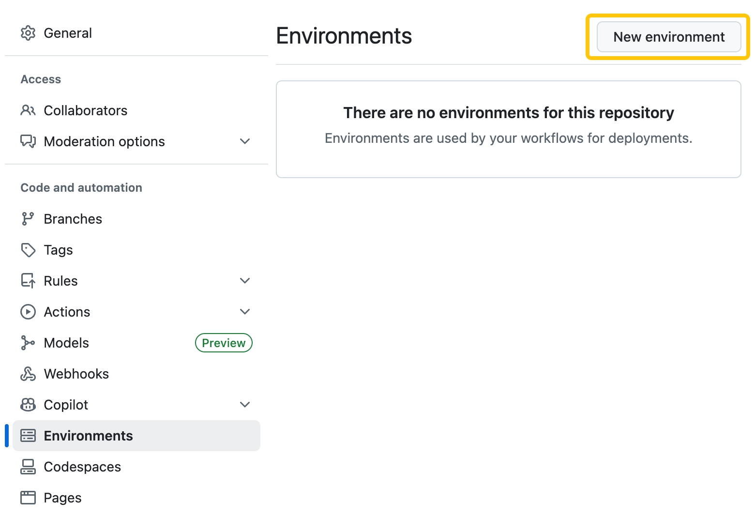
Task: Go to Branches settings
Action: click(x=136, y=219)
